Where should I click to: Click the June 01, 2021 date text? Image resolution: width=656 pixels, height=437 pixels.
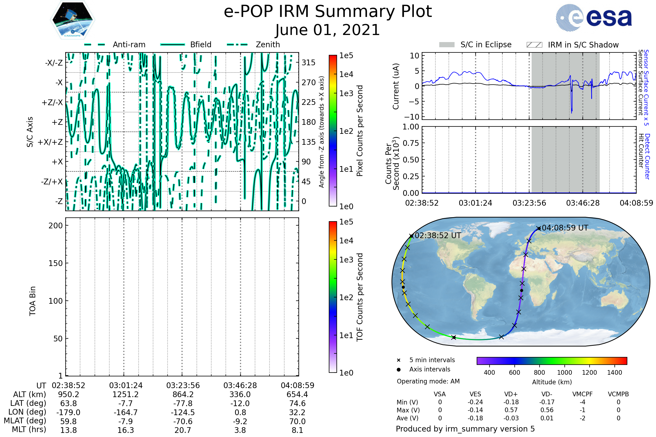click(x=328, y=30)
